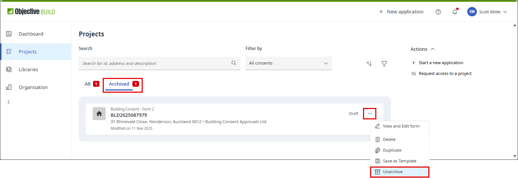Open Libraries in the sidebar
The height and width of the screenshot is (178, 518).
[x=29, y=70]
